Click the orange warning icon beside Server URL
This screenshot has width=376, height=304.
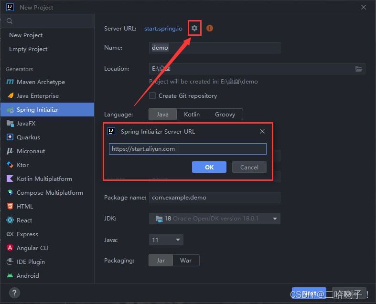coord(210,28)
